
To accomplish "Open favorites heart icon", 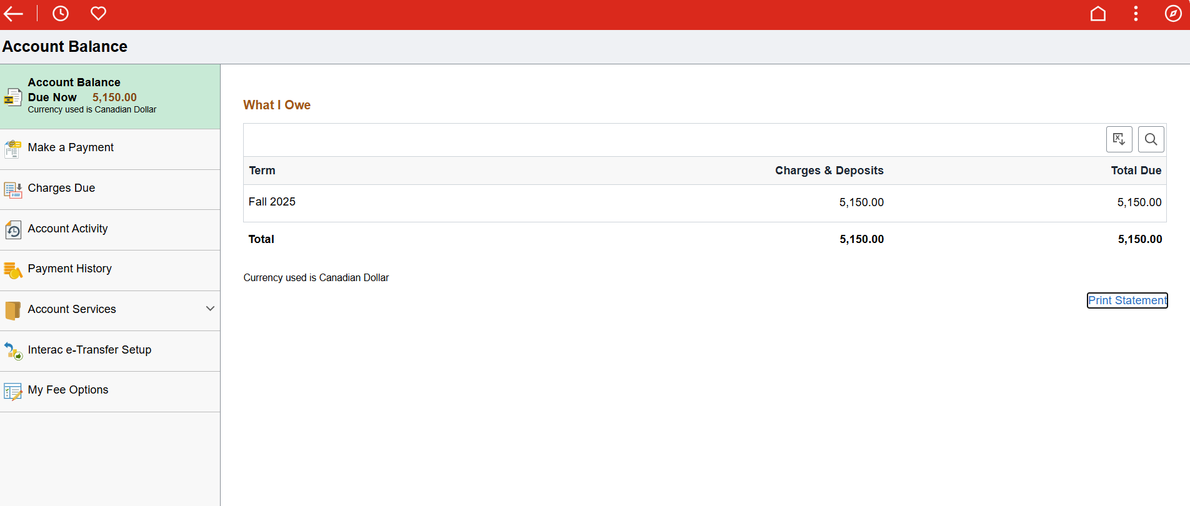I will tap(98, 14).
